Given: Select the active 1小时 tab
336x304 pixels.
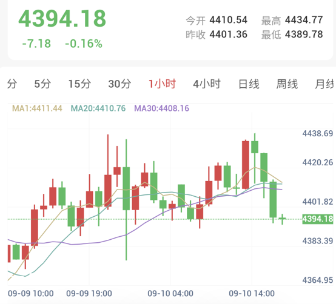Looking at the screenshot, I should tap(162, 84).
